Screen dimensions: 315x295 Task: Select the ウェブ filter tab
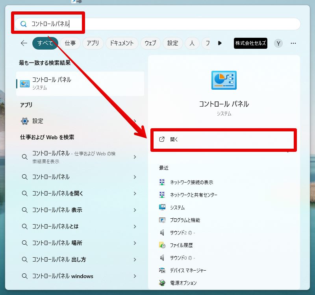(x=150, y=43)
